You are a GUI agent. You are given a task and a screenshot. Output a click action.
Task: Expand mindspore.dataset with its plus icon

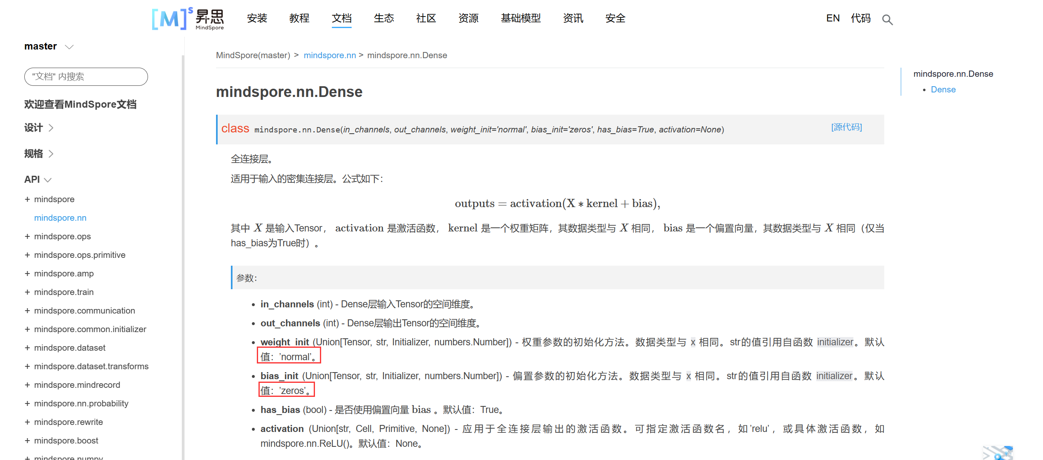[27, 348]
